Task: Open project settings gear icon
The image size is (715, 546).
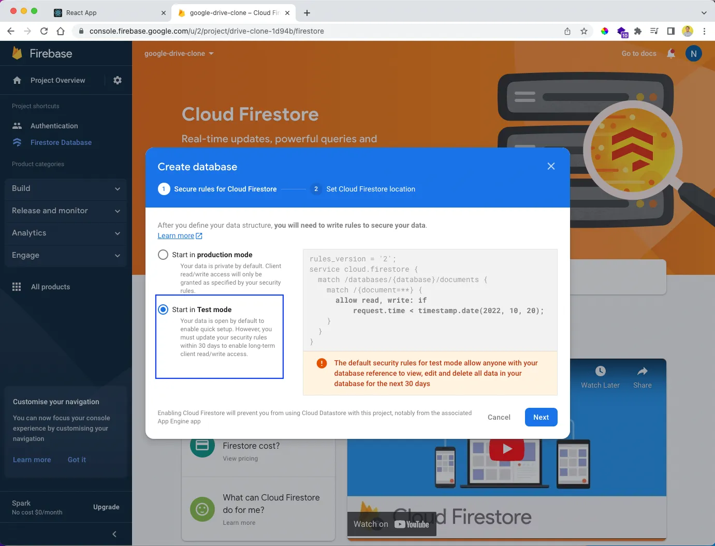Action: coord(118,80)
